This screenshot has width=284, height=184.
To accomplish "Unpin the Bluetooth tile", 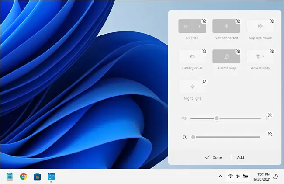I will coord(238,21).
